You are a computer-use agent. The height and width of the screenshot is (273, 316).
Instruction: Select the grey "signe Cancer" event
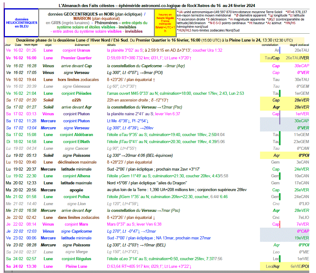click(x=76, y=149)
